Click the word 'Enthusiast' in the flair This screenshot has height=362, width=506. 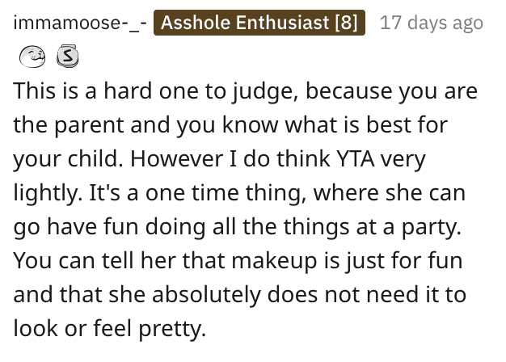coord(282,23)
